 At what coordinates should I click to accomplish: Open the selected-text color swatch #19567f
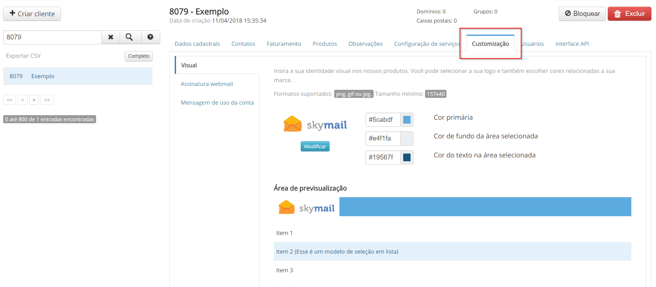[x=407, y=157]
